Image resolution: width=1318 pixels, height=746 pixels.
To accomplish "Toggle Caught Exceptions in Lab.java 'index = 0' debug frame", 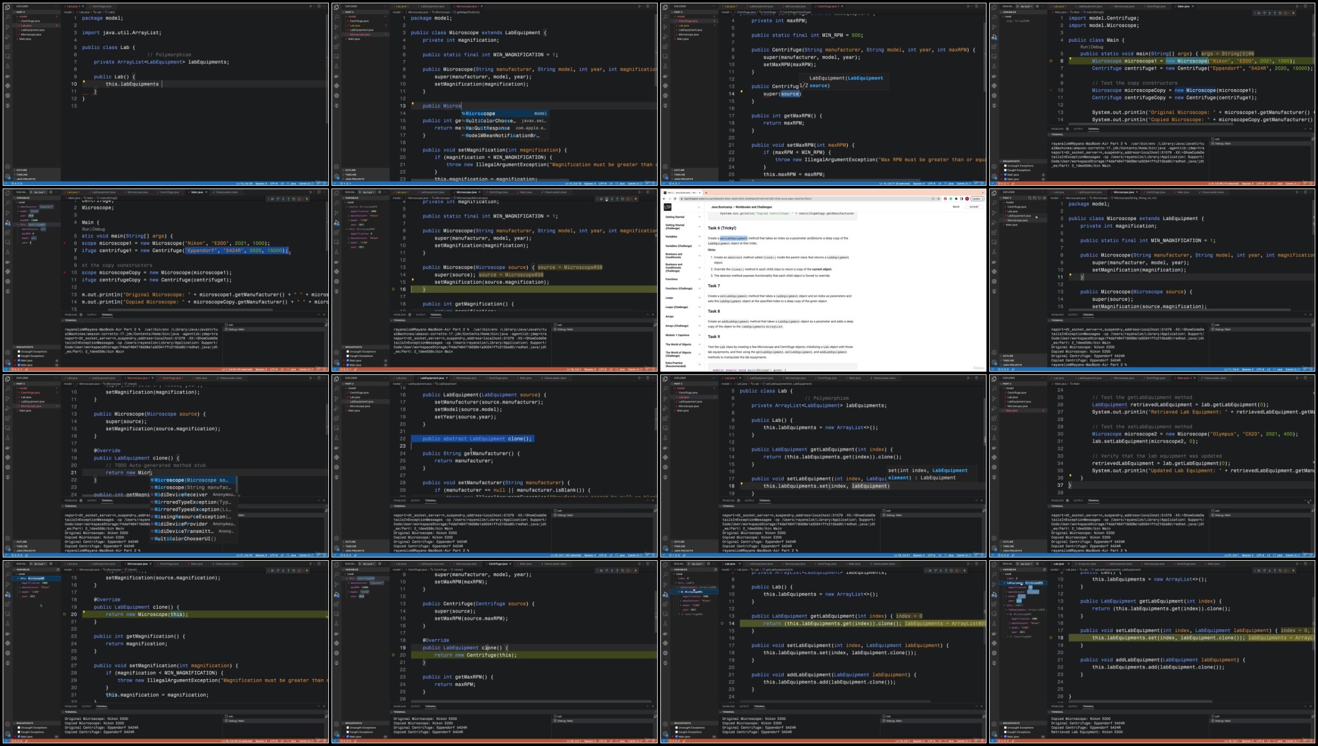I will [677, 732].
